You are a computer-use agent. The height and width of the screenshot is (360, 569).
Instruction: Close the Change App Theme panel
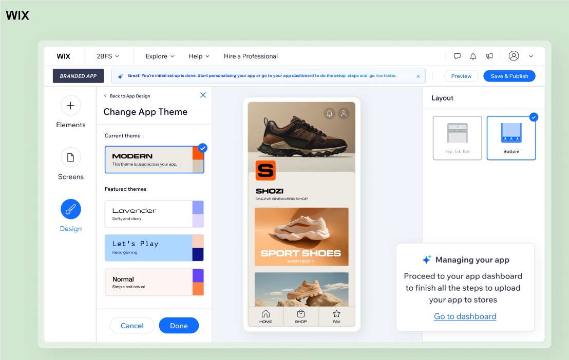203,95
